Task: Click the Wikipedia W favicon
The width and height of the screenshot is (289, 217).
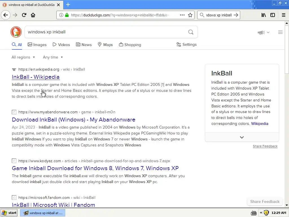Action: coord(14,70)
